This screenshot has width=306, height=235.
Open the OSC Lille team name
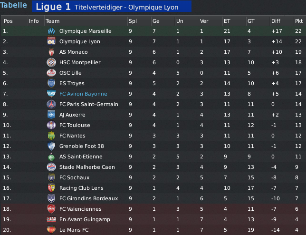pyautogui.click(x=70, y=73)
